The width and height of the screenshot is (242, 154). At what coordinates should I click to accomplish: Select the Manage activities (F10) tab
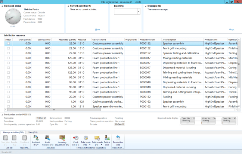pyautogui.click(x=13, y=132)
